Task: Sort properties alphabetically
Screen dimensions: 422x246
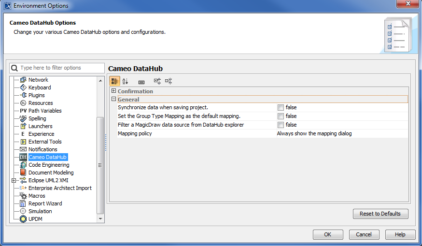Action: (125, 81)
